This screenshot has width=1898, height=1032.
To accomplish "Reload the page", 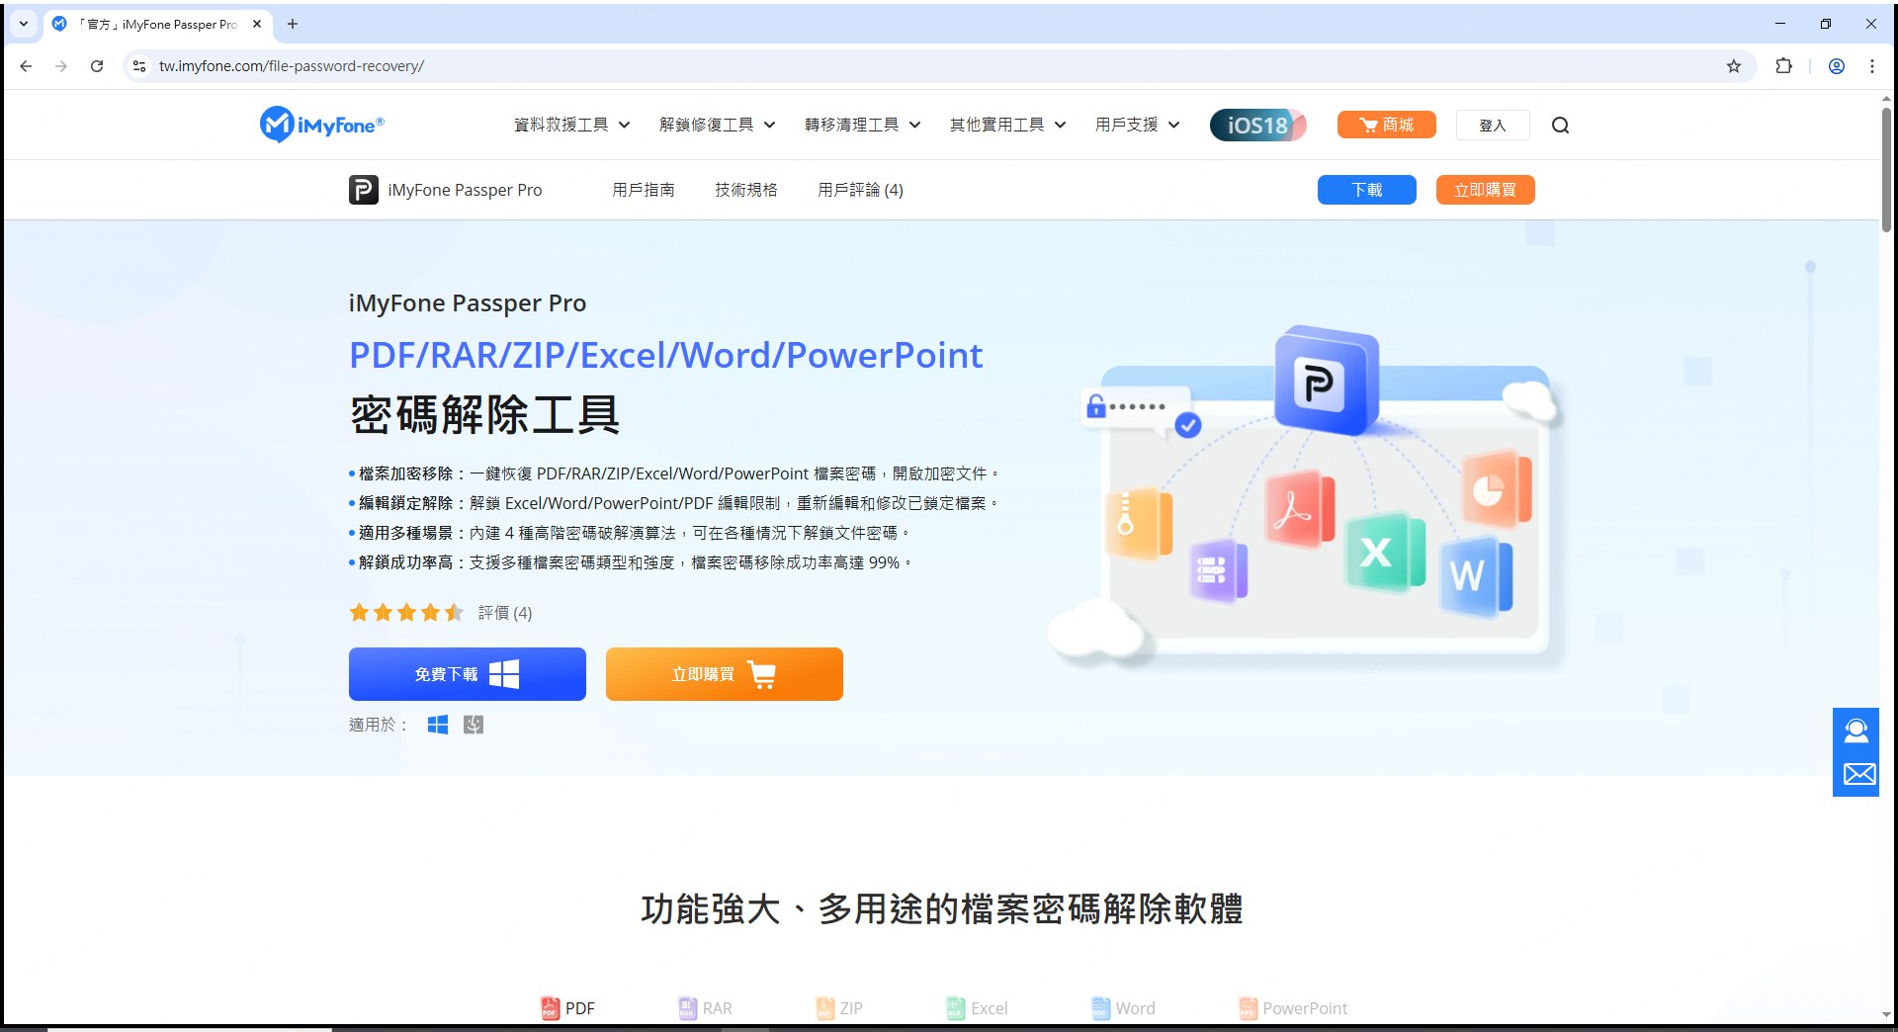I will tap(97, 66).
